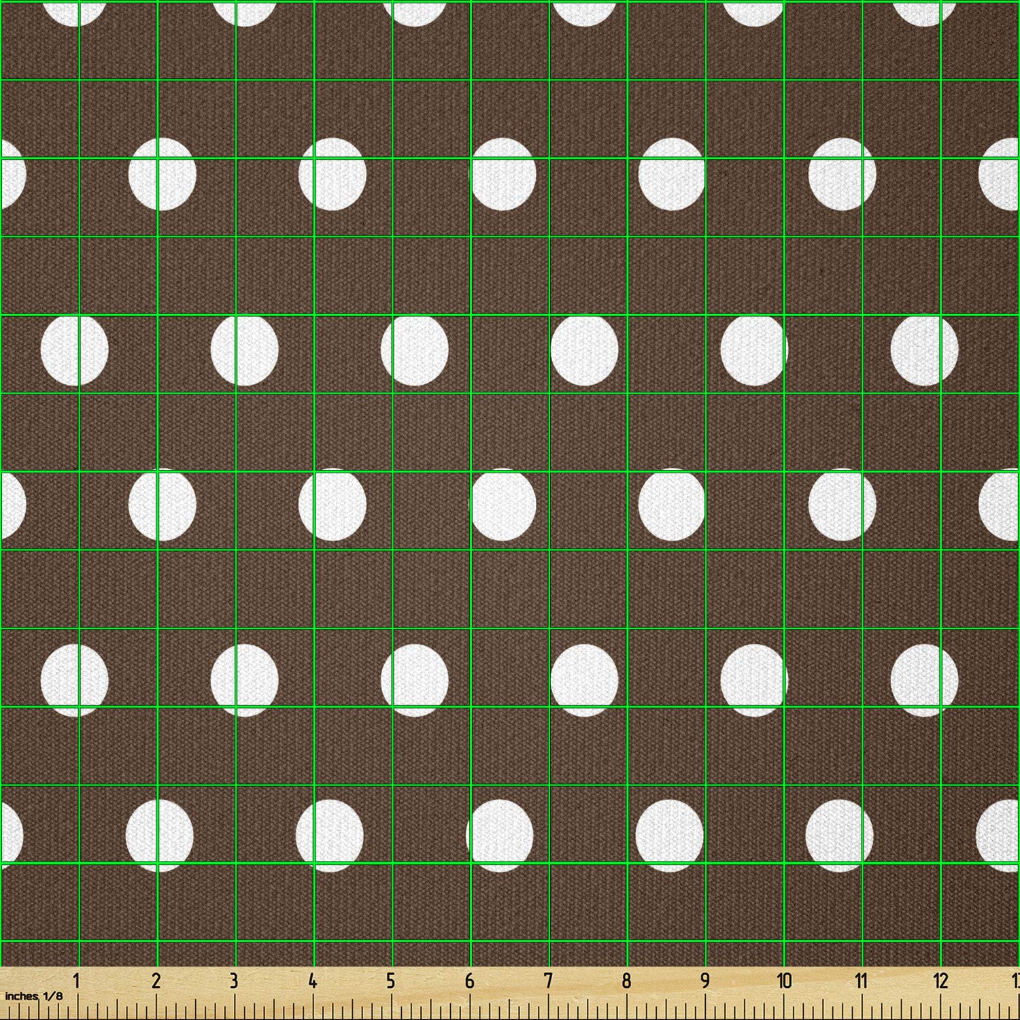The image size is (1020, 1020).
Task: Click the cut-off white dot at the bottom-right edge
Action: [1001, 835]
